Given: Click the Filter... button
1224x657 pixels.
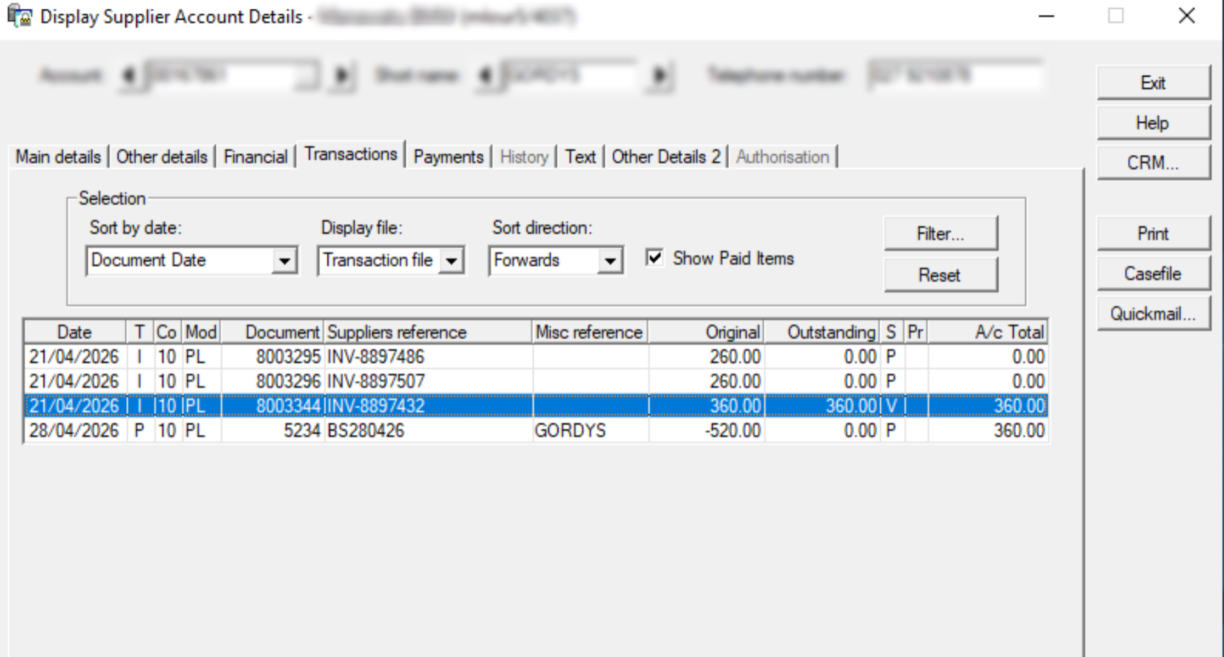Looking at the screenshot, I should point(941,234).
